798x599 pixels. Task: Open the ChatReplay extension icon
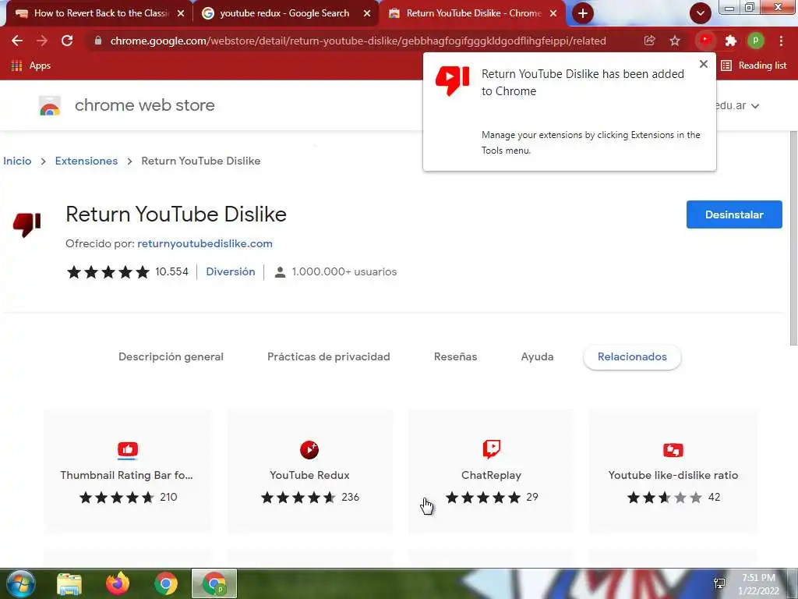pos(491,449)
